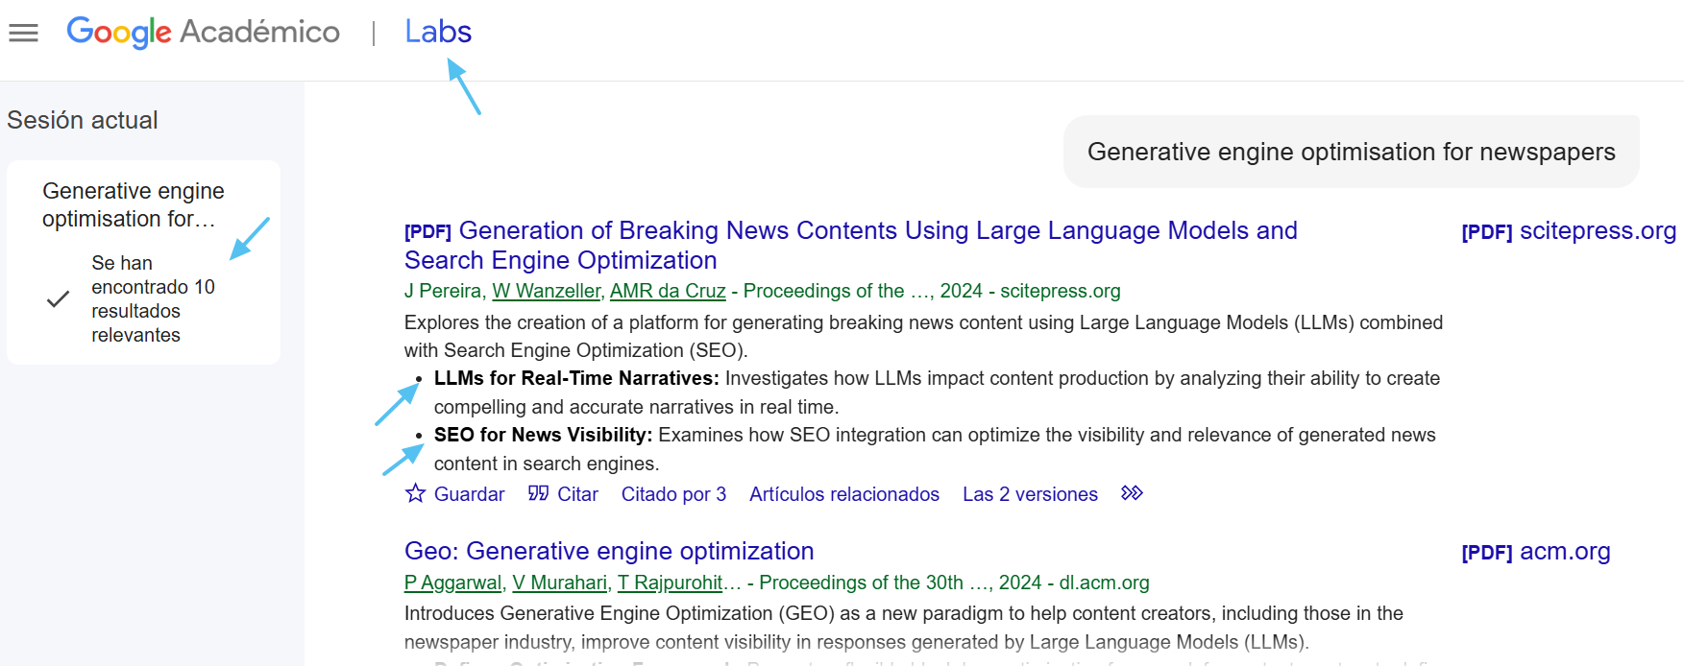Click the star icon to save article
The width and height of the screenshot is (1684, 666).
[415, 493]
